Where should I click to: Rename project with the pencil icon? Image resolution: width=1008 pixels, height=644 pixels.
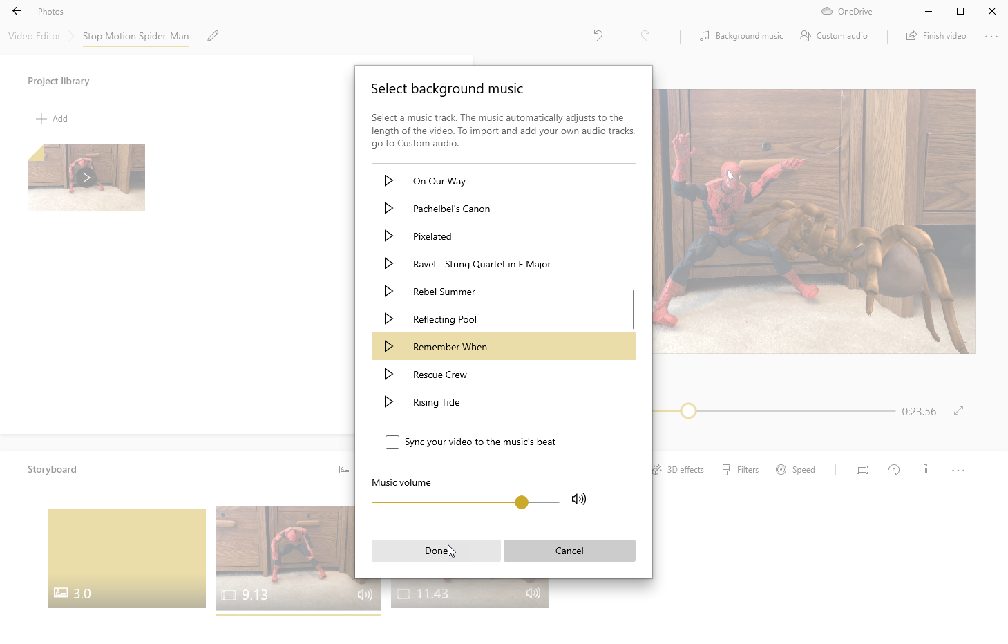point(213,36)
